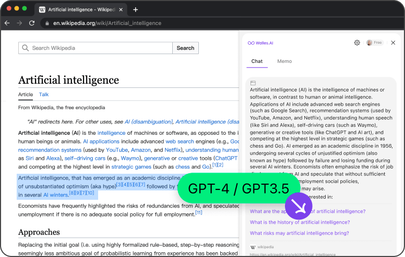This screenshot has height=257, width=405.
Task: Click the GPT-4 / GPT3.5 green badge
Action: tap(239, 188)
